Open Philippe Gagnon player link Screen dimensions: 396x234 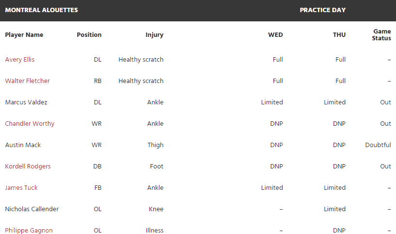(29, 231)
